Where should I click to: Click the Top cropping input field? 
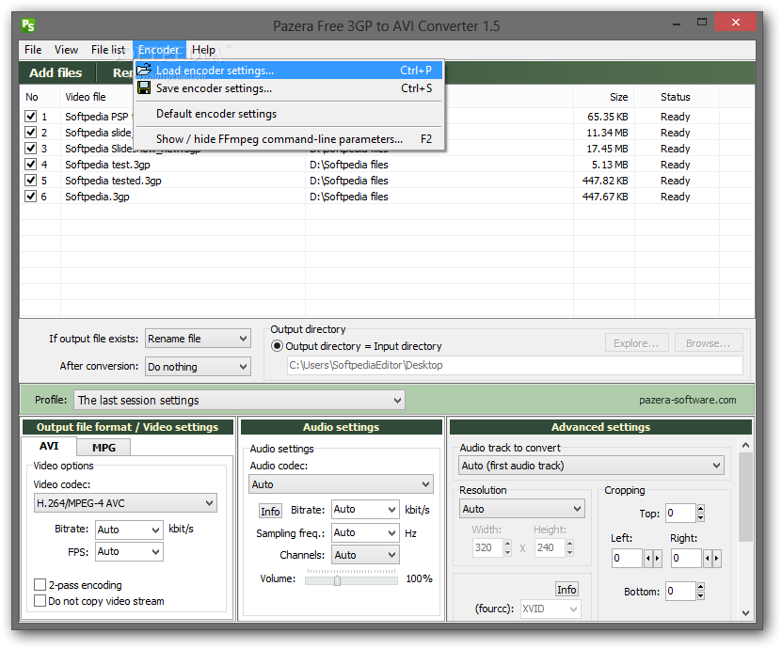[680, 513]
